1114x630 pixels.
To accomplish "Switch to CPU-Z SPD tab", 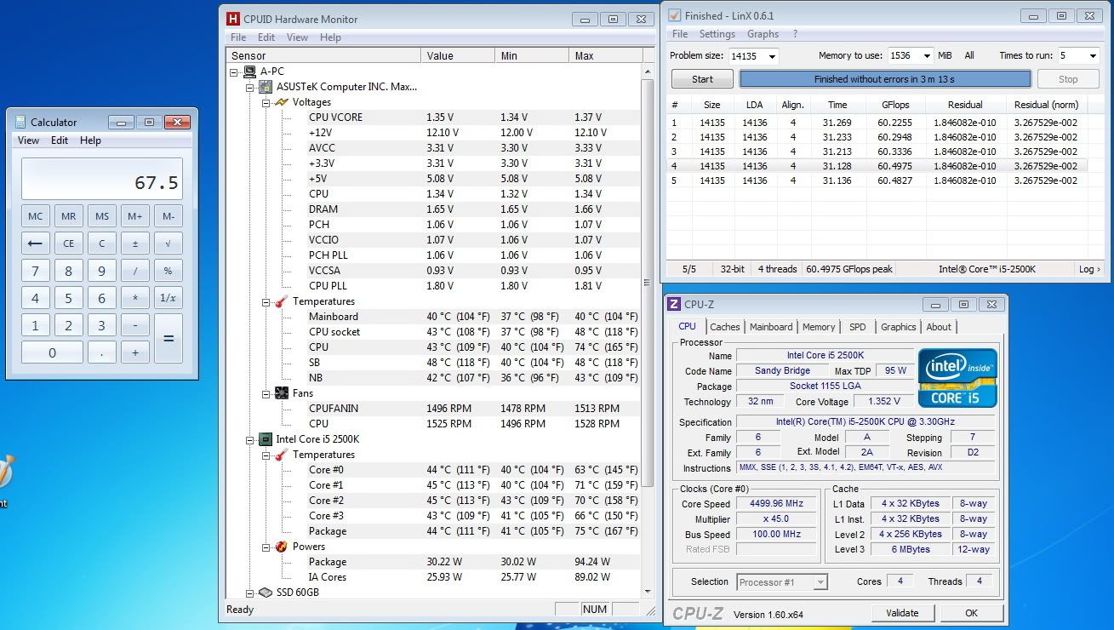I will (x=857, y=327).
